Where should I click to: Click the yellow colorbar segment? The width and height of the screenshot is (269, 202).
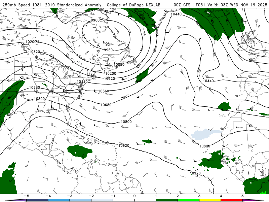coord(210,200)
